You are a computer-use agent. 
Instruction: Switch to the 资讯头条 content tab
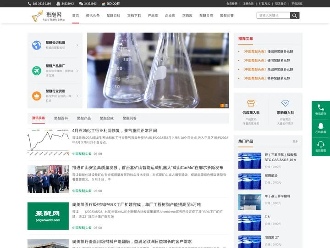click(38, 118)
